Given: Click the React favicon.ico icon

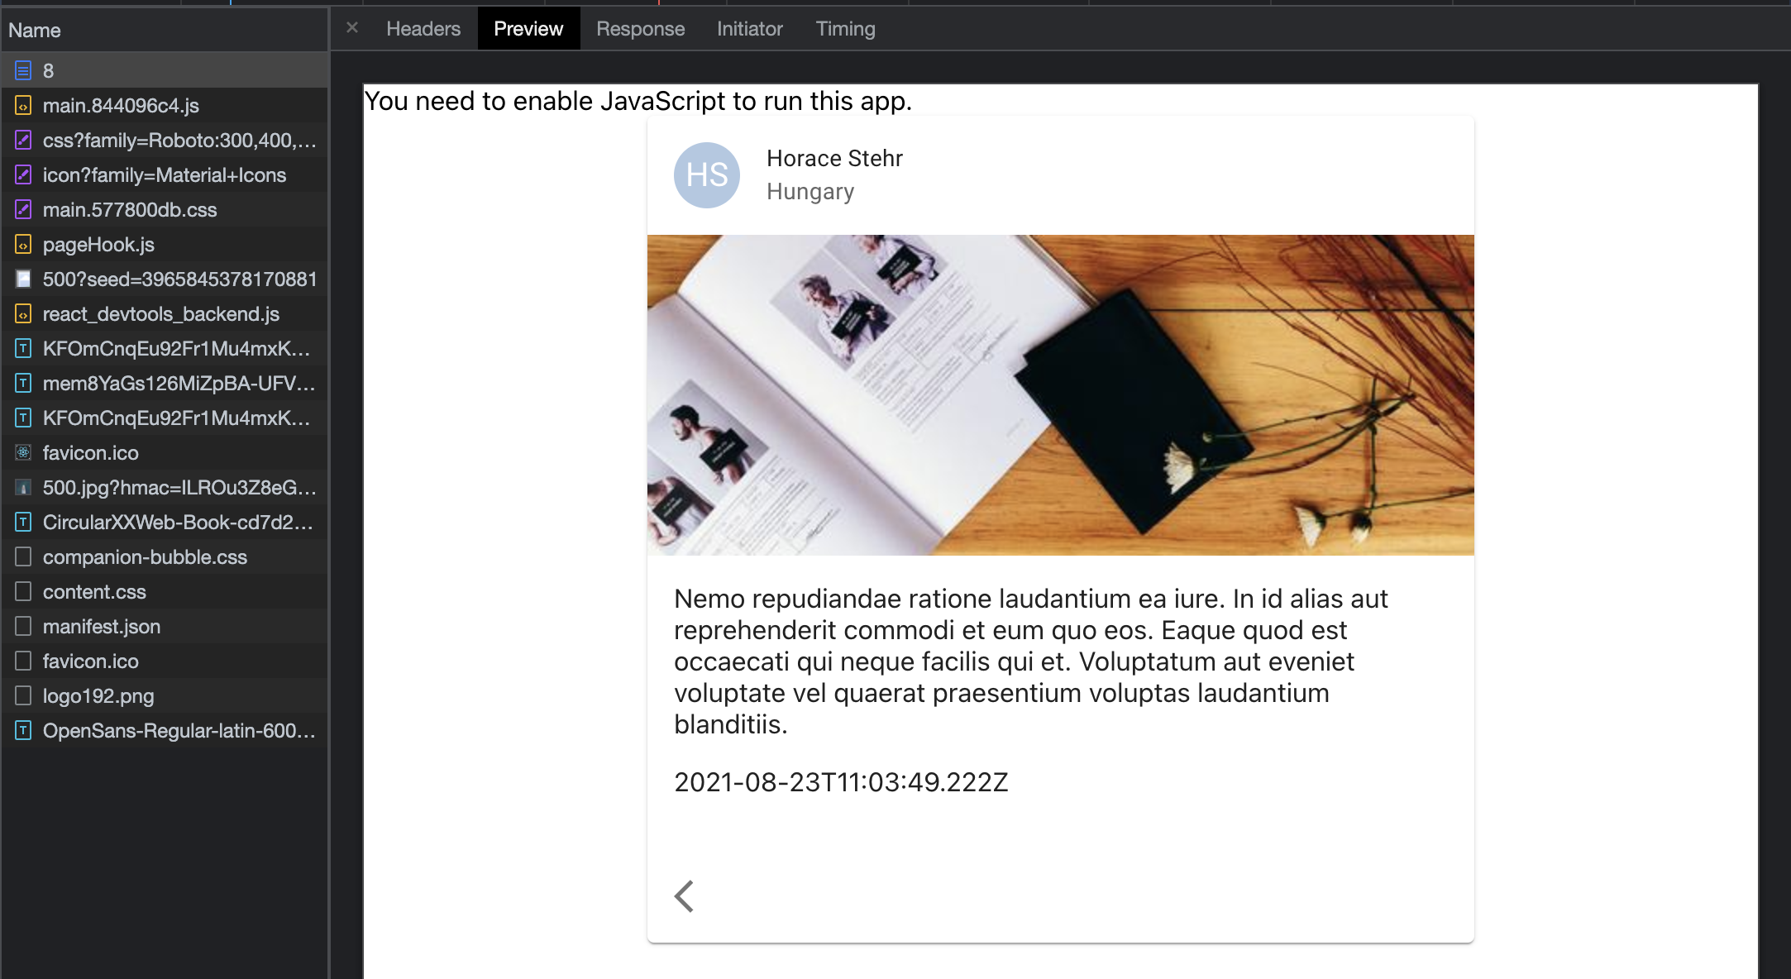Looking at the screenshot, I should pyautogui.click(x=23, y=453).
